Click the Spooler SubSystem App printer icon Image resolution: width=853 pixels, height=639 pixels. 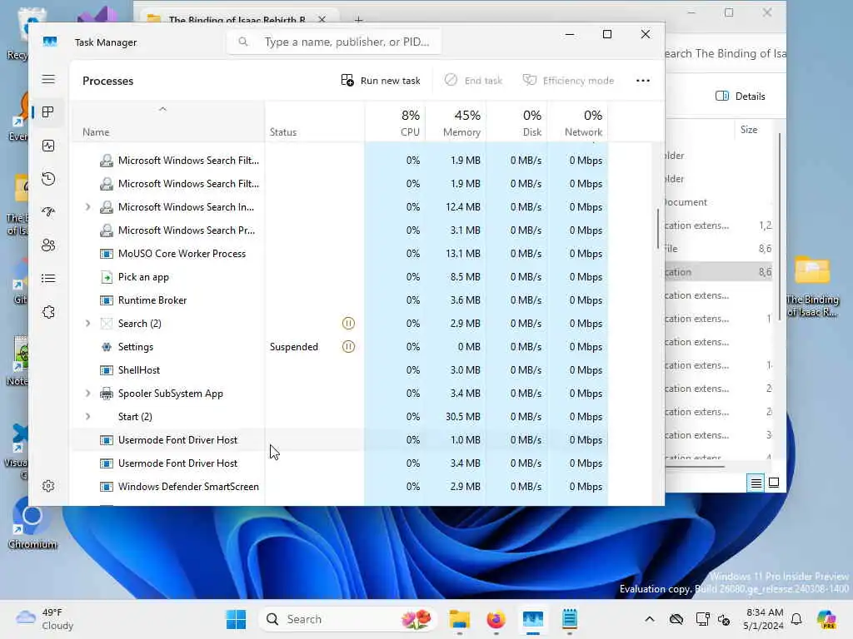pyautogui.click(x=107, y=394)
